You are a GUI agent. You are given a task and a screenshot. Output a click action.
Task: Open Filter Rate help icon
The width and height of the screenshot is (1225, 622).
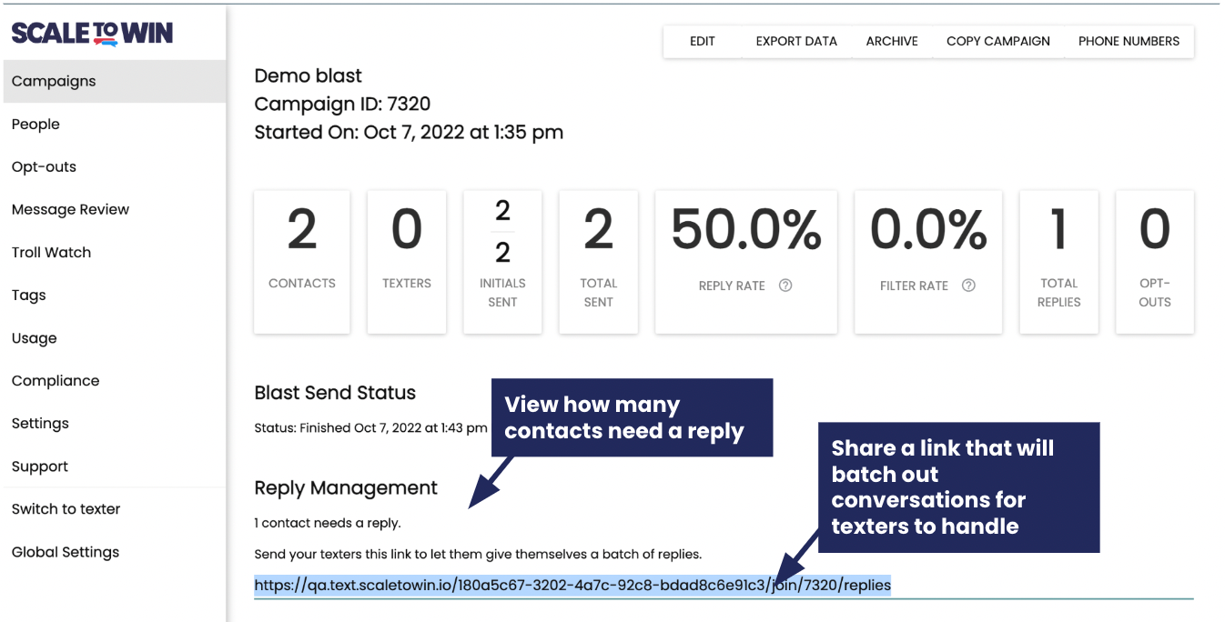pyautogui.click(x=968, y=286)
